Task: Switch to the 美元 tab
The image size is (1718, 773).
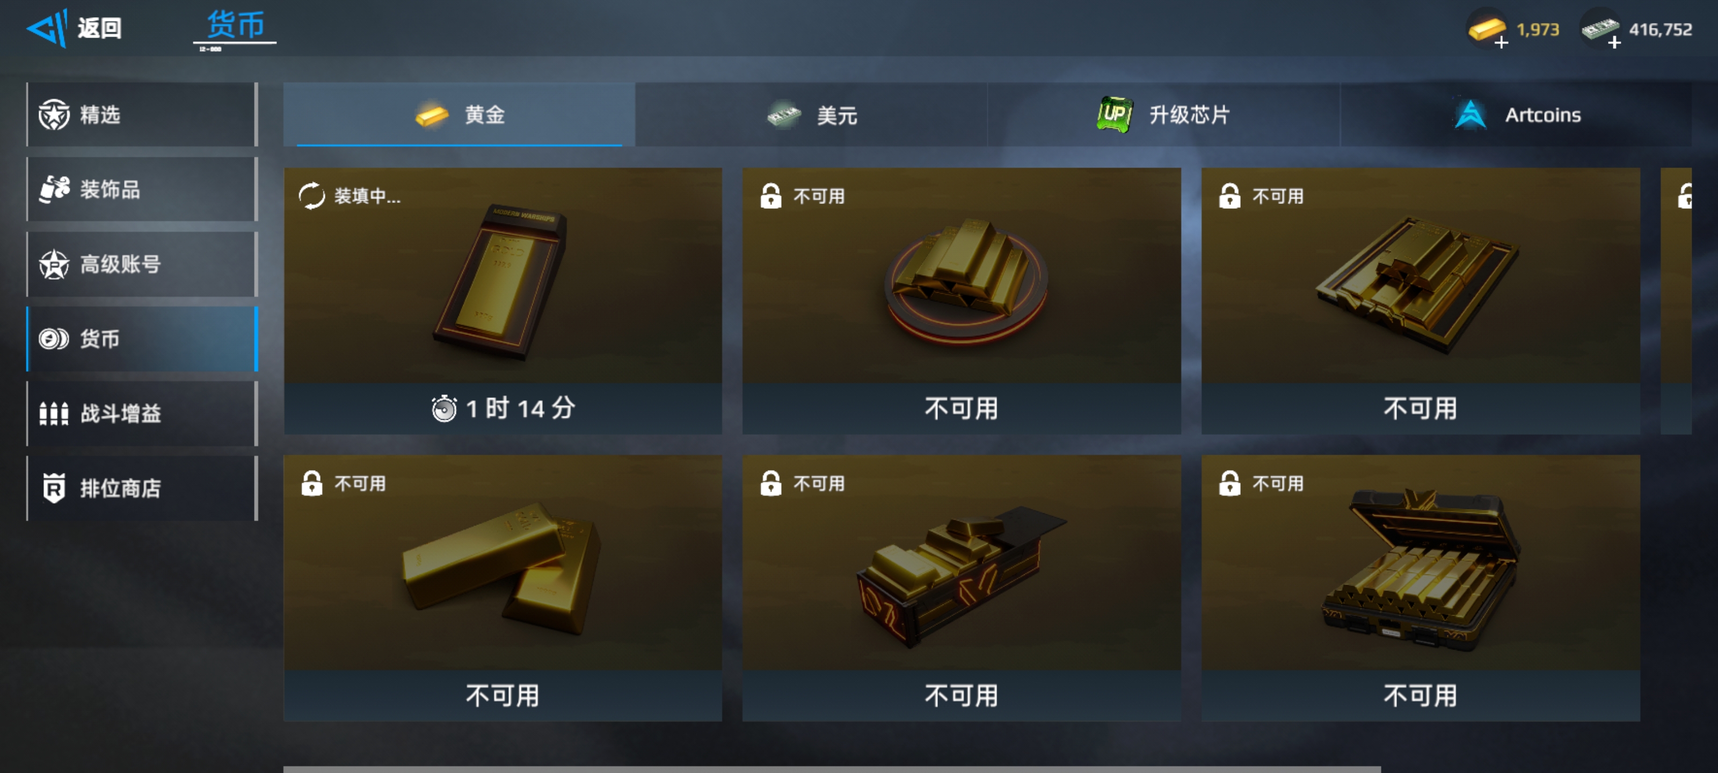Action: coord(811,115)
